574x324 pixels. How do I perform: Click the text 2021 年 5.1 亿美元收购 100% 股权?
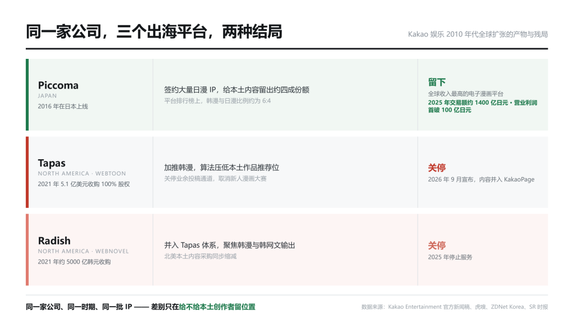[84, 184]
